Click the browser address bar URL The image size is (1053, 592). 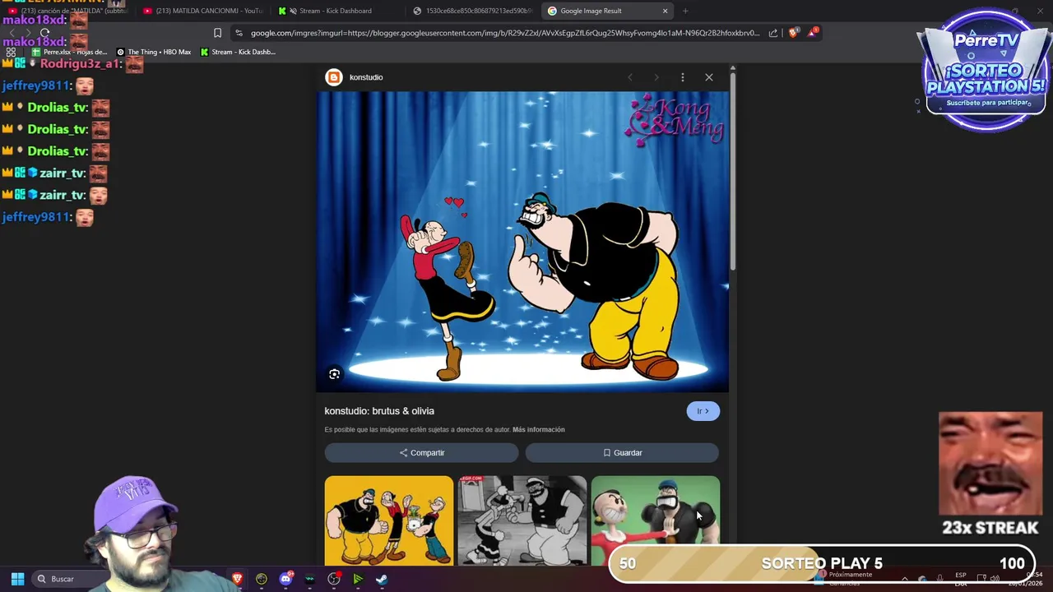pos(505,33)
